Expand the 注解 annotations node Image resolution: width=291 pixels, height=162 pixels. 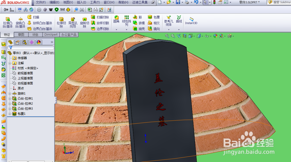(x=10, y=63)
